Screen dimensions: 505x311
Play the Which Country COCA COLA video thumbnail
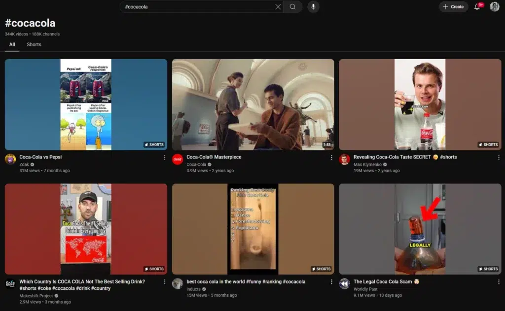[x=86, y=229]
